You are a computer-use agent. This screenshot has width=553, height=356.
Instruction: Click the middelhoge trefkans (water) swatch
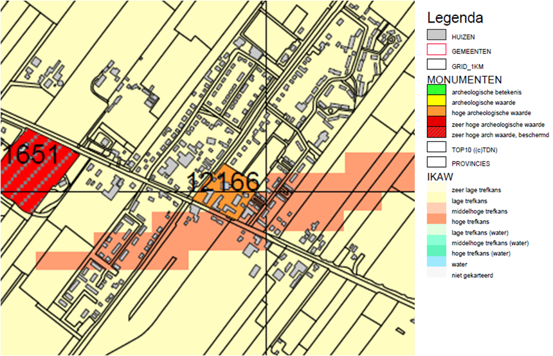point(436,240)
